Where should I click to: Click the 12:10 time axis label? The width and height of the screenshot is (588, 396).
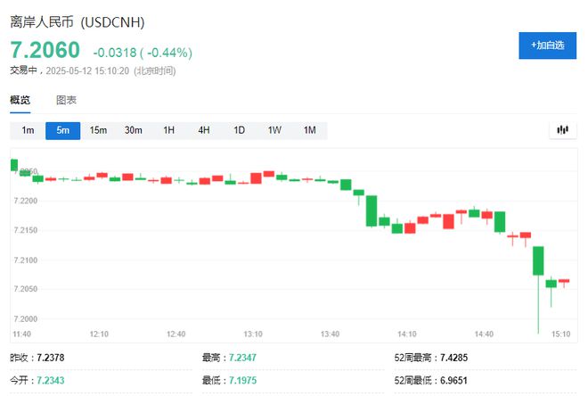pos(99,334)
